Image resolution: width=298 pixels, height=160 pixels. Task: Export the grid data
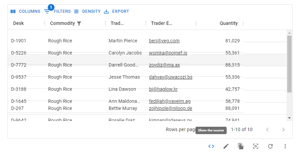pos(116,11)
